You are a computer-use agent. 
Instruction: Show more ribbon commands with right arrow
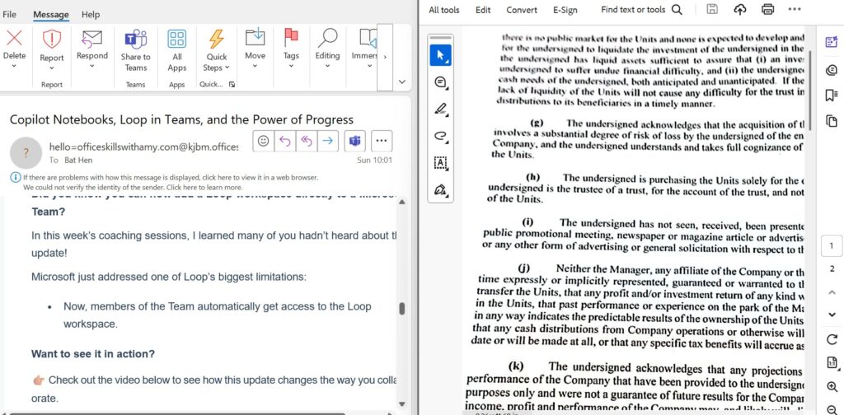385,57
